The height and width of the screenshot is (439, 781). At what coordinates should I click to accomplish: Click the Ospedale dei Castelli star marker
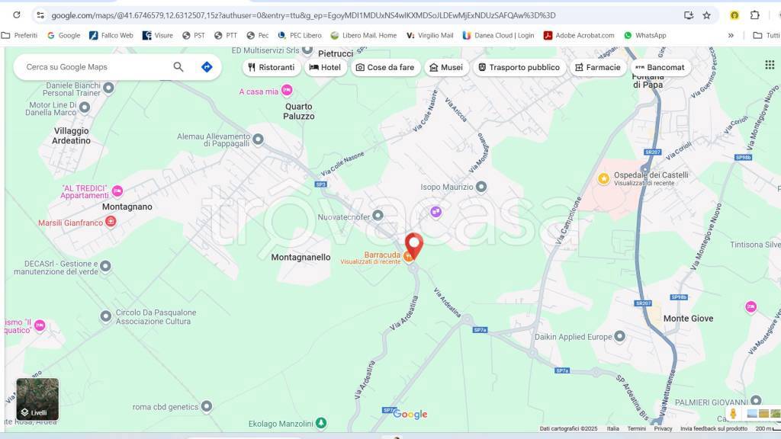[603, 178]
